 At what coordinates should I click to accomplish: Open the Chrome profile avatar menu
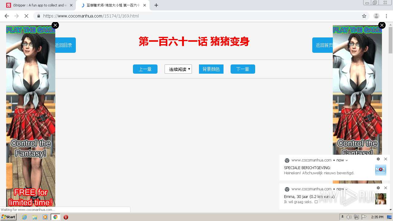376,16
